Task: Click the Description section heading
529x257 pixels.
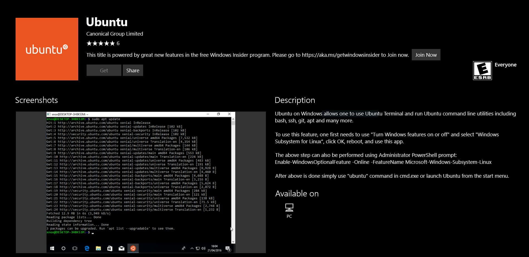Action: tap(295, 100)
